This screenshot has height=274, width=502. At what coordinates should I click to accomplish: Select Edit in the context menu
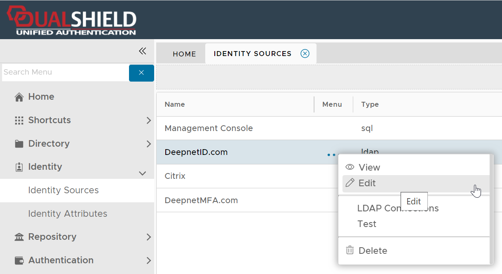tap(367, 183)
